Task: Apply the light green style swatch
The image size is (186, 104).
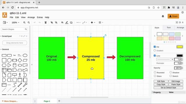Action: coord(178,34)
